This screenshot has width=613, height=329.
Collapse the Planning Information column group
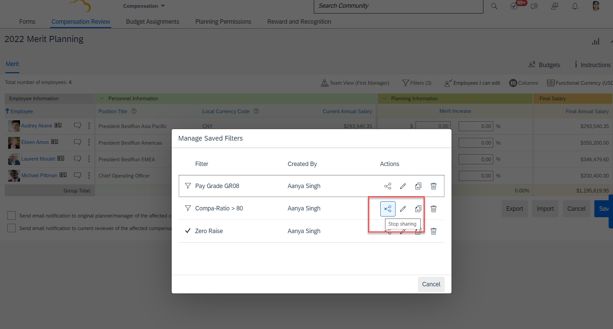(x=384, y=99)
